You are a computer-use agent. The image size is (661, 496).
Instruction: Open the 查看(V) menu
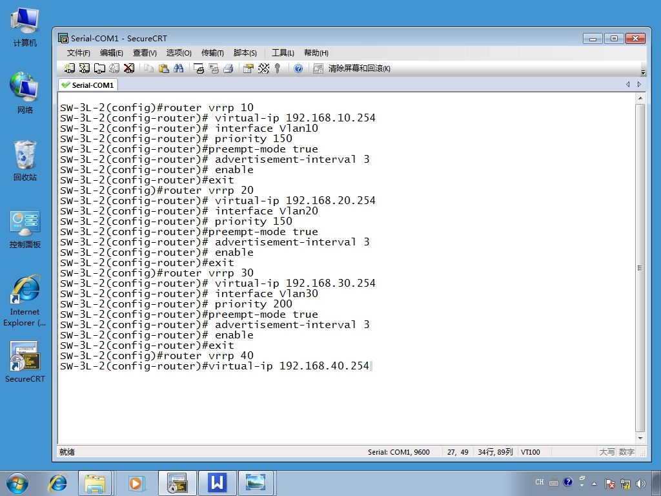(x=145, y=53)
